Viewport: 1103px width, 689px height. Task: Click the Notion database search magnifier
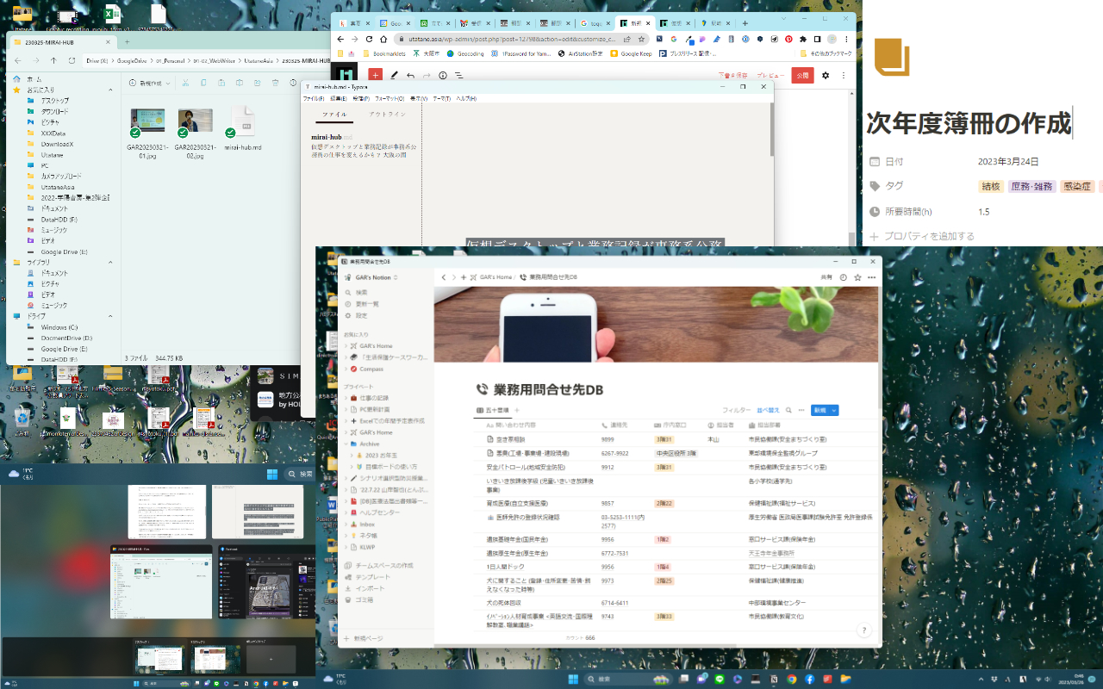(788, 411)
